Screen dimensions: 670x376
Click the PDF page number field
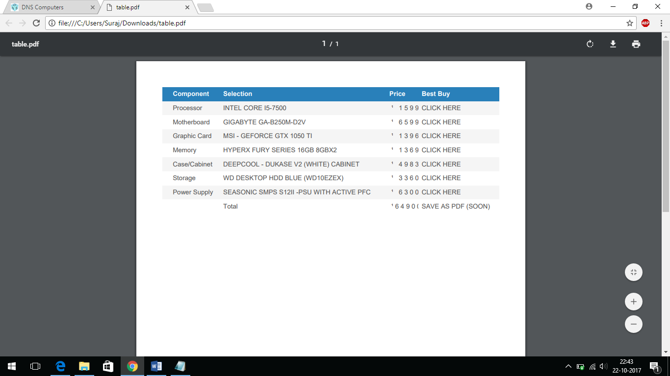[x=324, y=44]
